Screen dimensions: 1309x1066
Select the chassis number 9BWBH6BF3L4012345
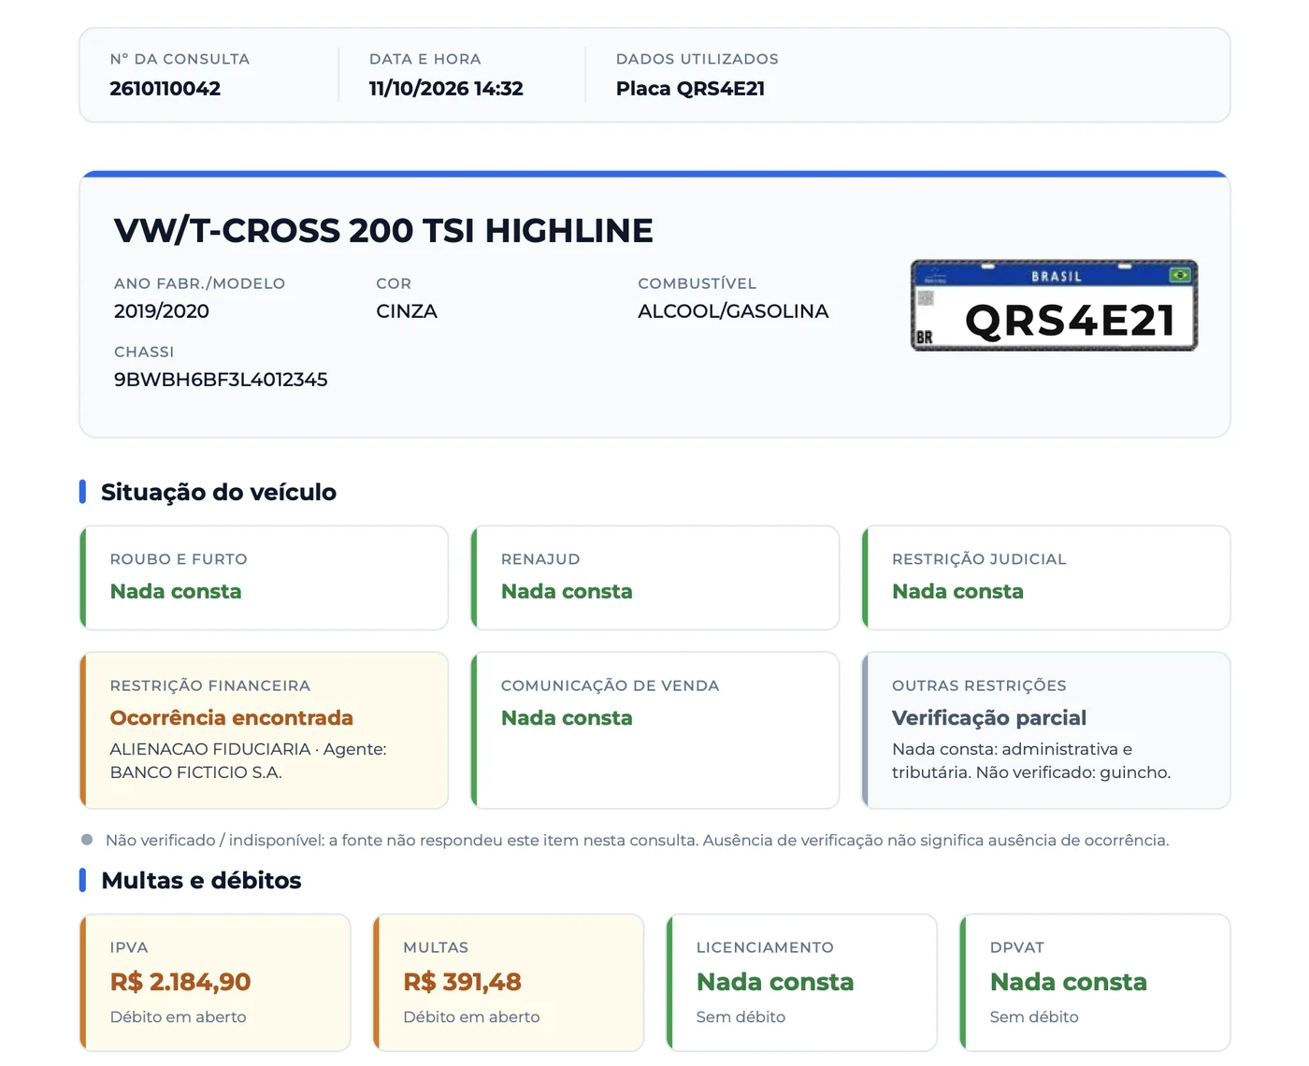[x=221, y=380]
